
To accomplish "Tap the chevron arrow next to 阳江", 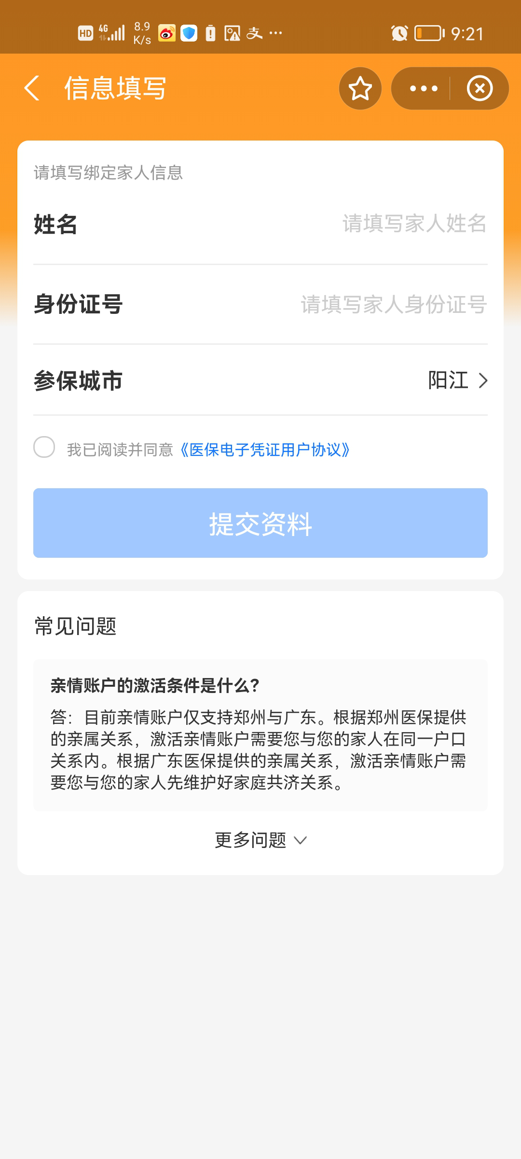I will click(x=483, y=381).
